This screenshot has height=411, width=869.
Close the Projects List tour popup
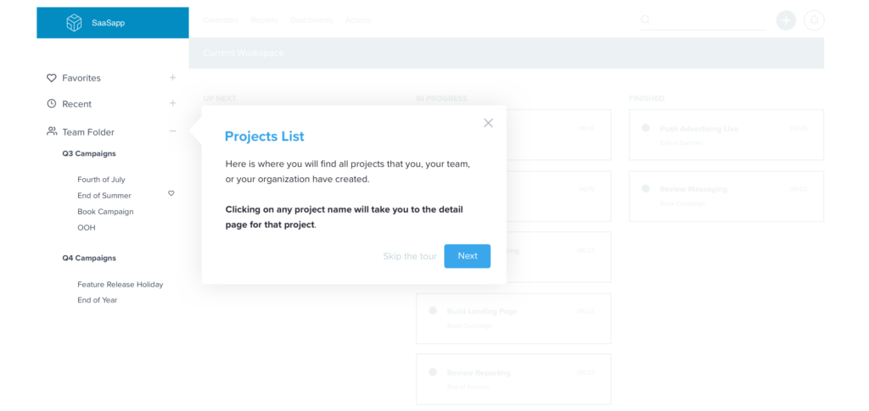(x=488, y=123)
